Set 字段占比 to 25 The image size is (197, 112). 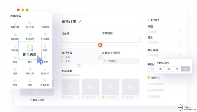(x=161, y=69)
